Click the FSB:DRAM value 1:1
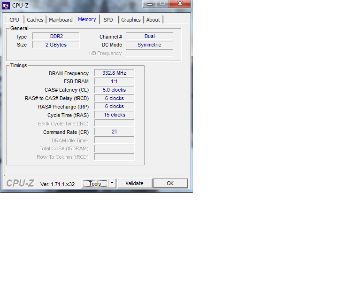 114,81
